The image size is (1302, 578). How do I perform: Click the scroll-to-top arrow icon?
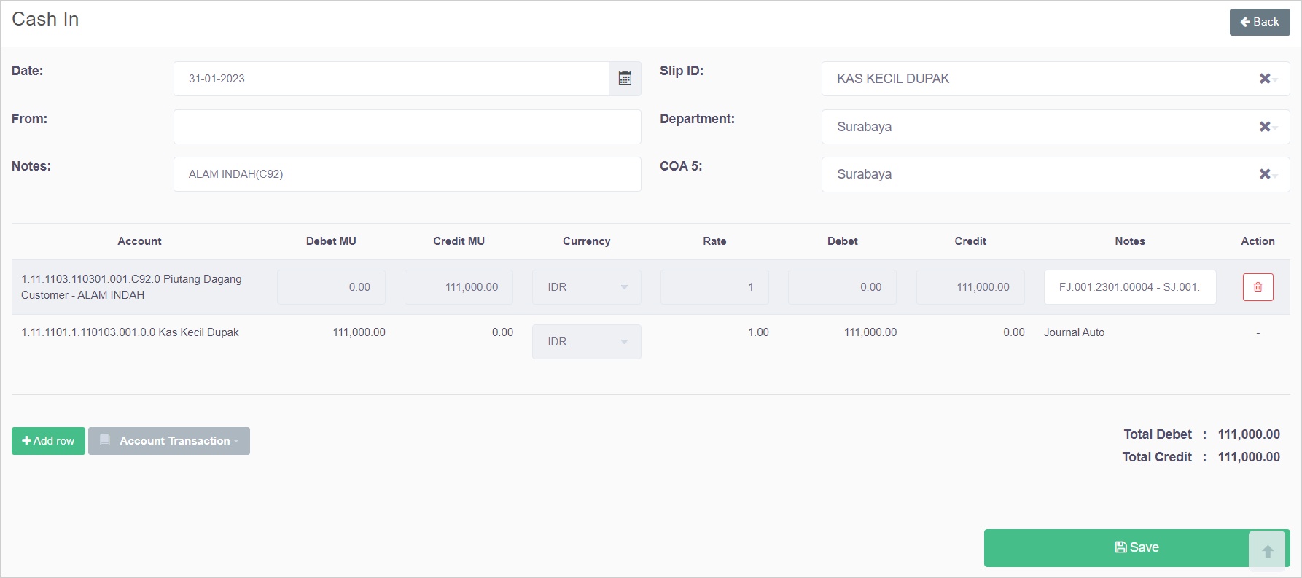(x=1267, y=552)
